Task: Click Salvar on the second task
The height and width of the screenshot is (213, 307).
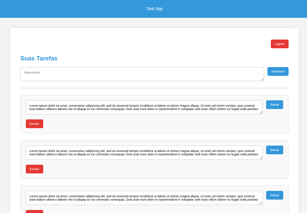Action: tap(274, 150)
